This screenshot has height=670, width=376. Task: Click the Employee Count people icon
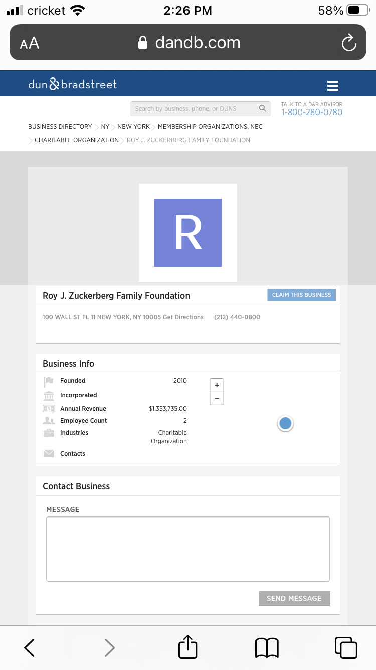49,421
